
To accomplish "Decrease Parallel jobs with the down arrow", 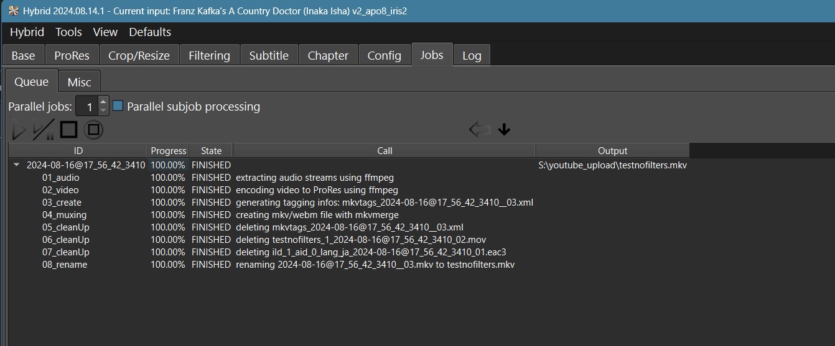I will (103, 111).
